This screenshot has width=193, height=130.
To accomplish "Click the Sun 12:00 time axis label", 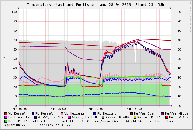I will (96, 109).
